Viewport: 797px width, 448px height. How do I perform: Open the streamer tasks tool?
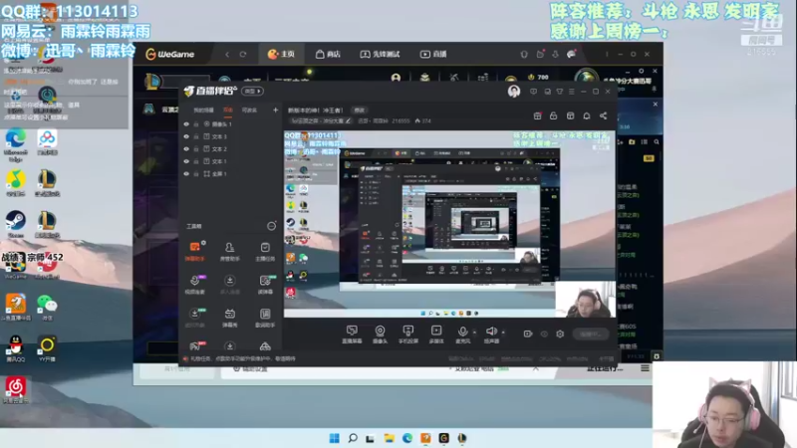[265, 252]
